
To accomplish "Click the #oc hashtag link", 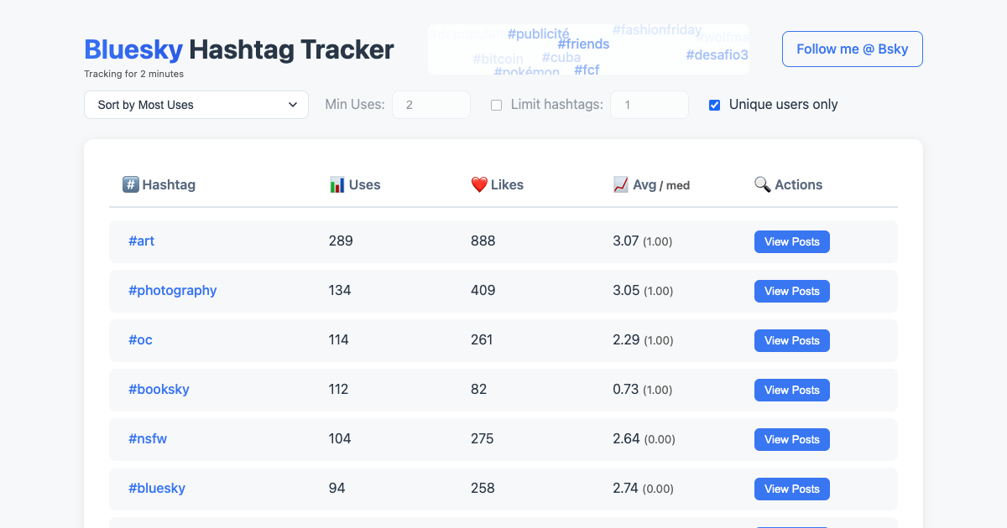I will pyautogui.click(x=140, y=340).
